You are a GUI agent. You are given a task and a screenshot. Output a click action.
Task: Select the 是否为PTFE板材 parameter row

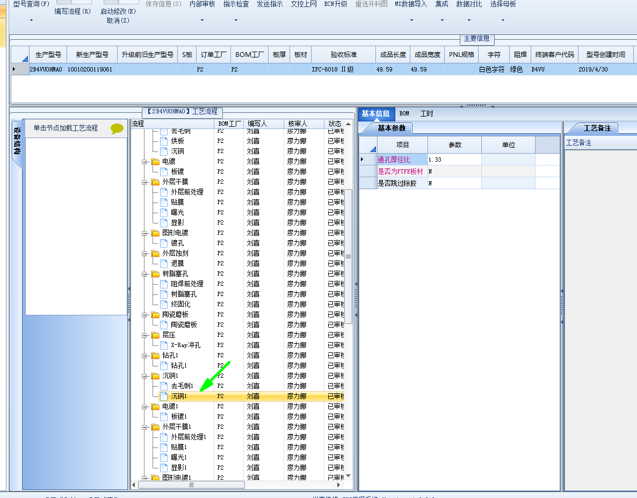[459, 171]
